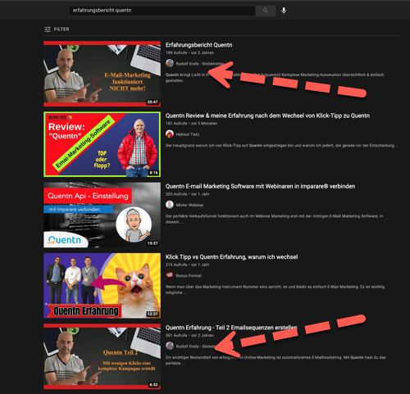Open title 'Quentn E-mail Marketing Software mit Webinaren'
Image resolution: width=410 pixels, height=394 pixels.
[x=260, y=187]
